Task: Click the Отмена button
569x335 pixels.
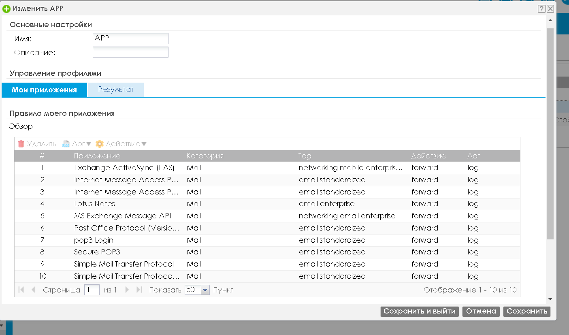Action: pos(481,312)
